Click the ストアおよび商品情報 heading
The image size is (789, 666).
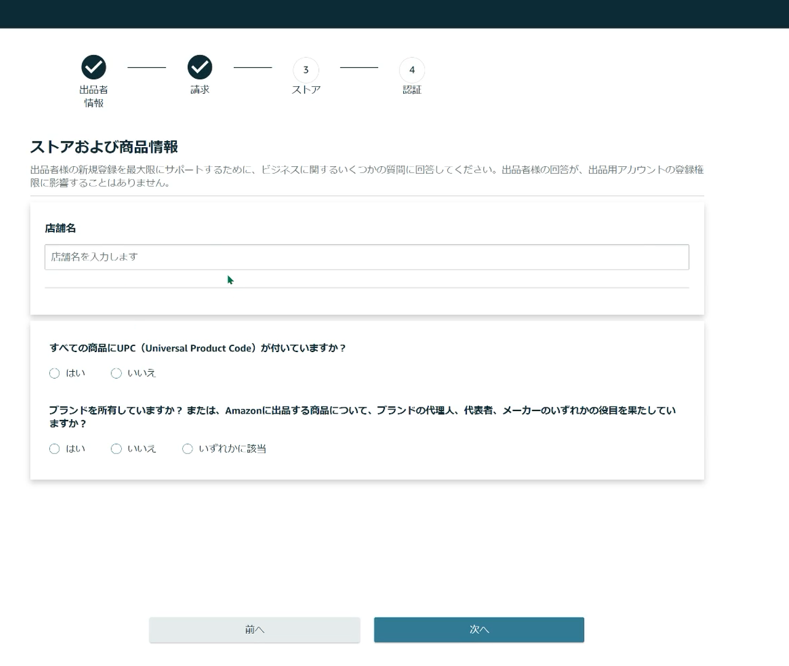pos(104,146)
